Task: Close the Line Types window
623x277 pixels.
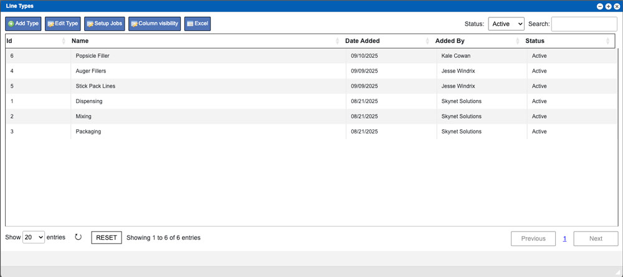Action: point(617,6)
